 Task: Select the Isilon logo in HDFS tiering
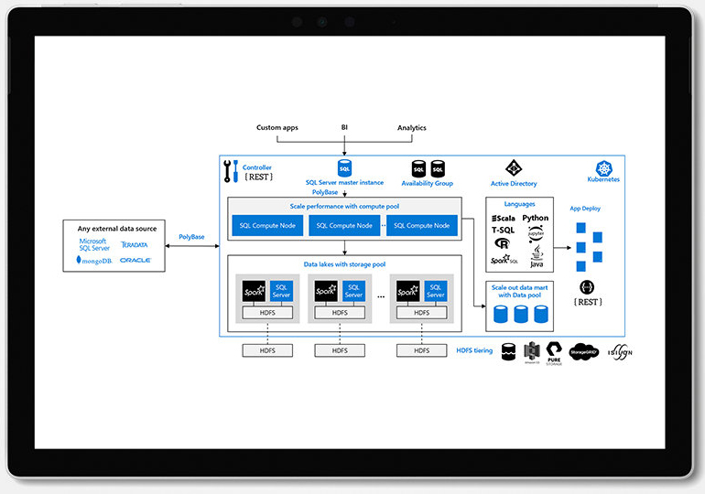(x=620, y=351)
